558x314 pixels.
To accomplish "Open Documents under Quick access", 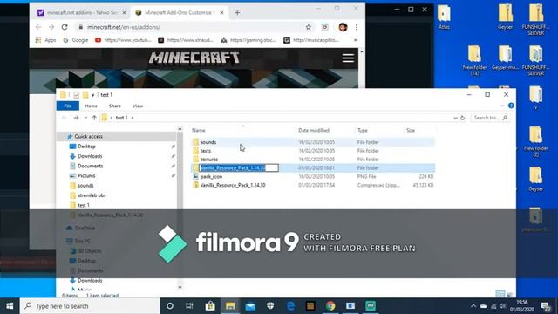I will pos(91,166).
